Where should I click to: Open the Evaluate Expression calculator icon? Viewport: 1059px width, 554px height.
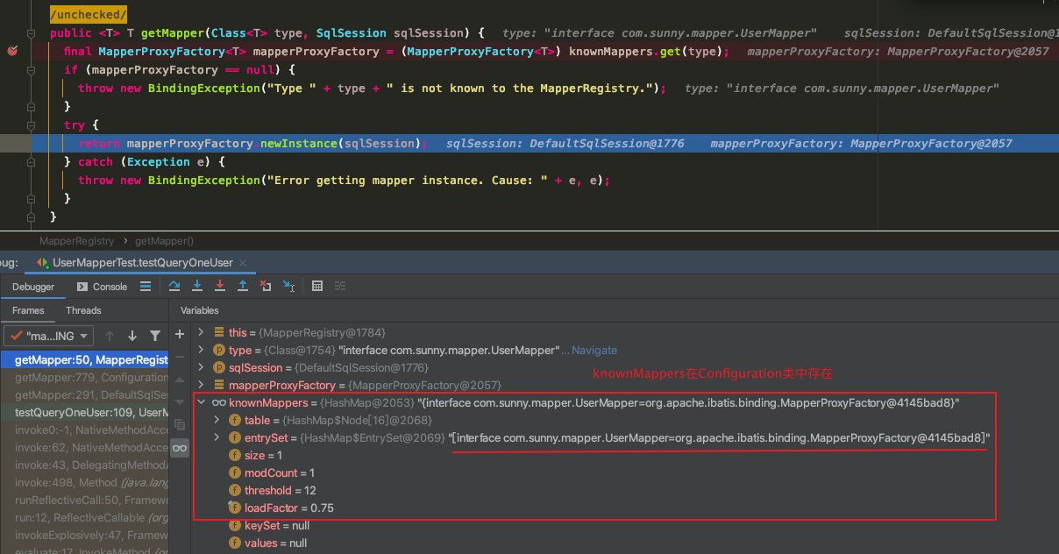[x=317, y=286]
